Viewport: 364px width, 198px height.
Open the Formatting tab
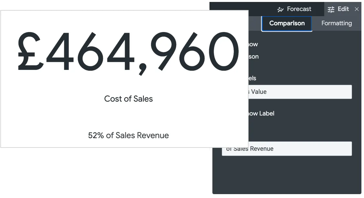[336, 23]
